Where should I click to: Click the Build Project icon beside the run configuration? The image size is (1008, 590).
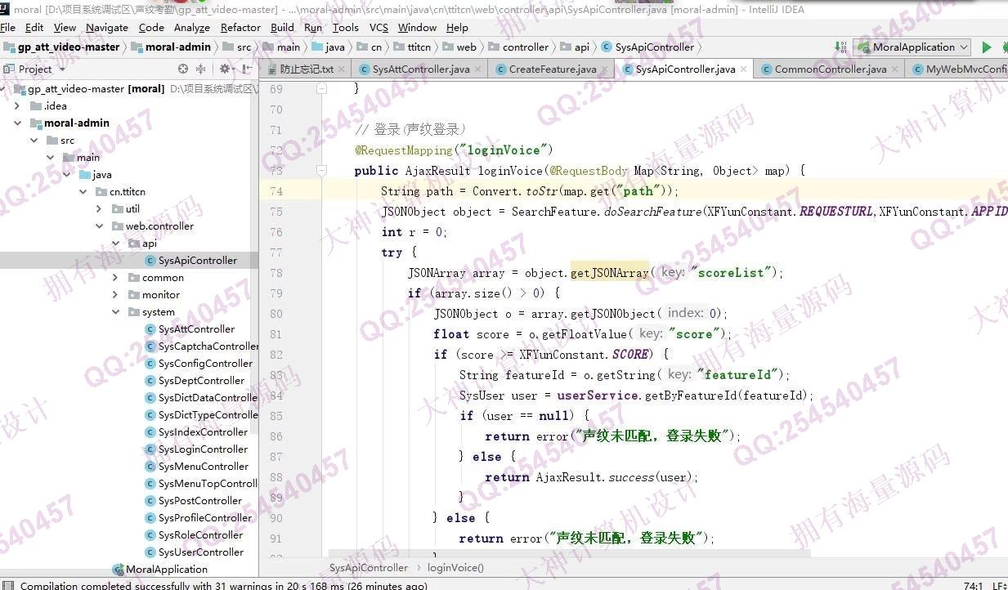pyautogui.click(x=840, y=47)
